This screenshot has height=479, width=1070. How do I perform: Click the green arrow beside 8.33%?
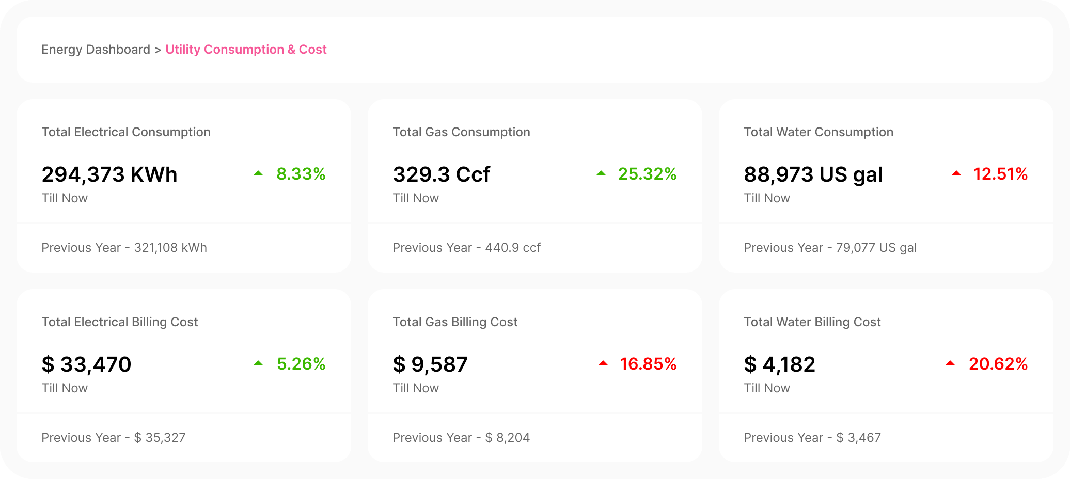coord(258,174)
